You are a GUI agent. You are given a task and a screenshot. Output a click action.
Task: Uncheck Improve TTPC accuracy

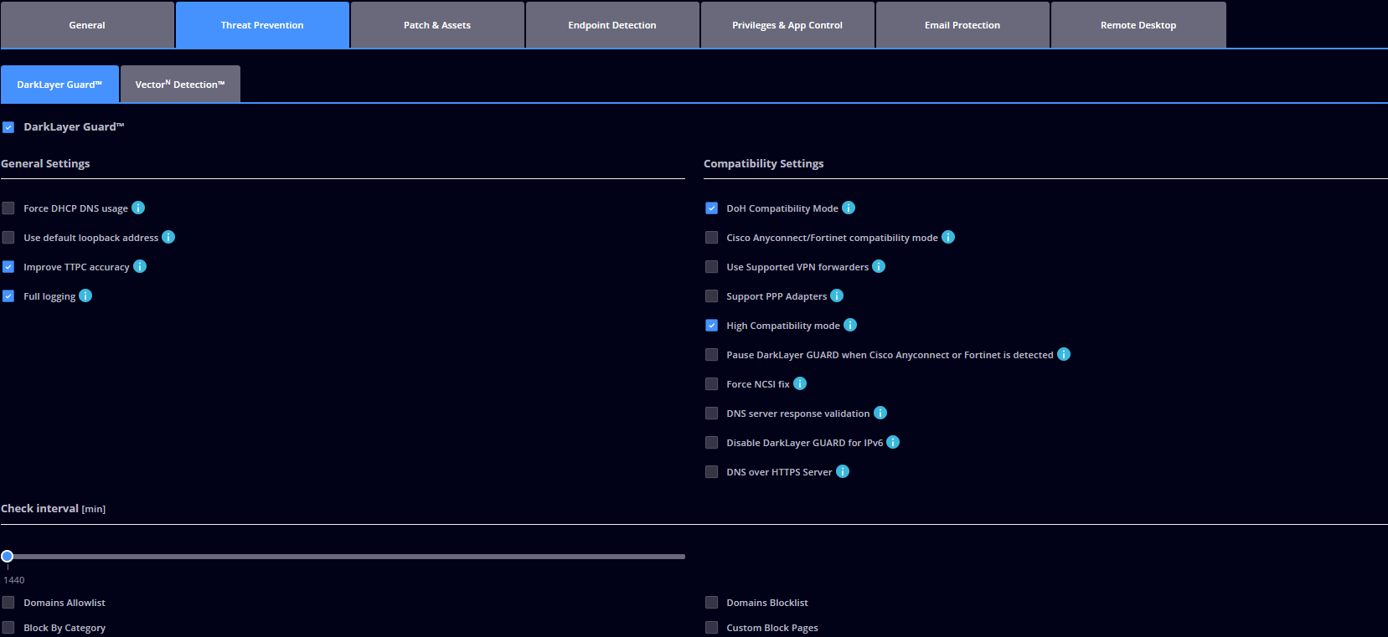click(8, 267)
